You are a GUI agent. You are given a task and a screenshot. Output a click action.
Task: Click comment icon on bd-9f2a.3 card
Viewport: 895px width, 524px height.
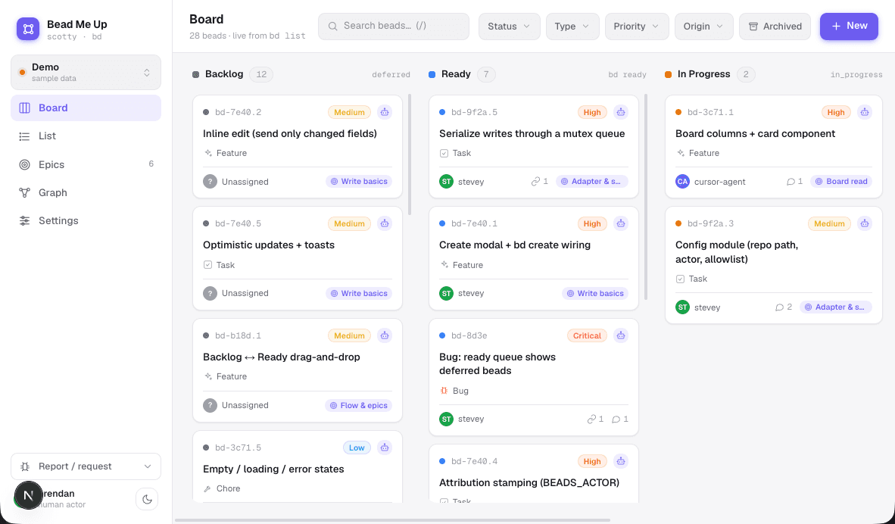click(x=779, y=307)
